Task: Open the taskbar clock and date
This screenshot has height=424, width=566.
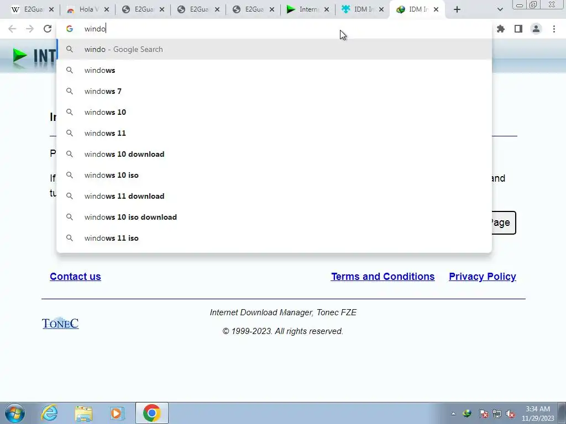Action: pyautogui.click(x=538, y=414)
